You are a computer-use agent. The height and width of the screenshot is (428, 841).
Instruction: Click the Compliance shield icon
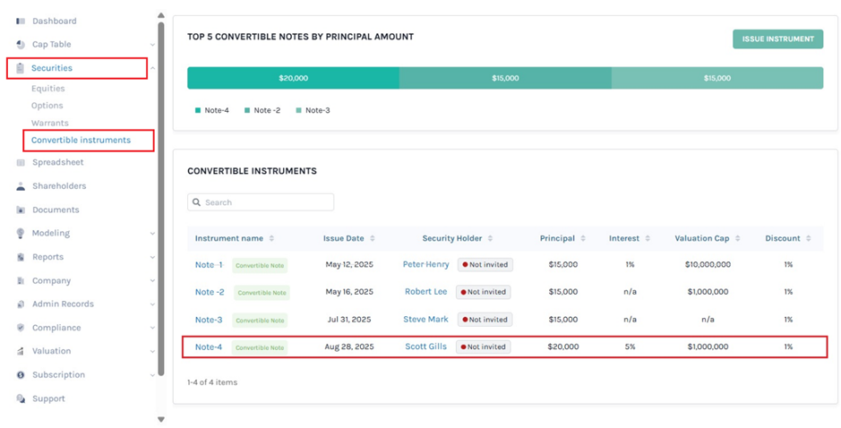click(21, 328)
